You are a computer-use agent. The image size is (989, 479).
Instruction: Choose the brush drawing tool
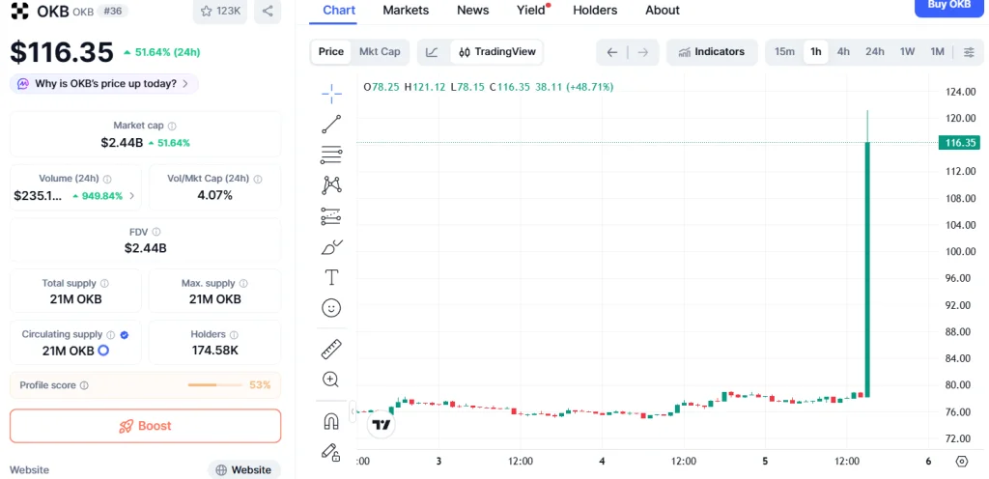(x=331, y=247)
